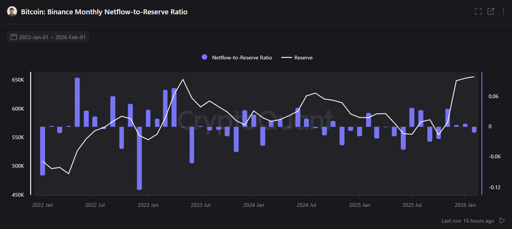512x229 pixels.
Task: Click the purple Netflow-to-Reserve legend circle
Action: tap(204, 58)
